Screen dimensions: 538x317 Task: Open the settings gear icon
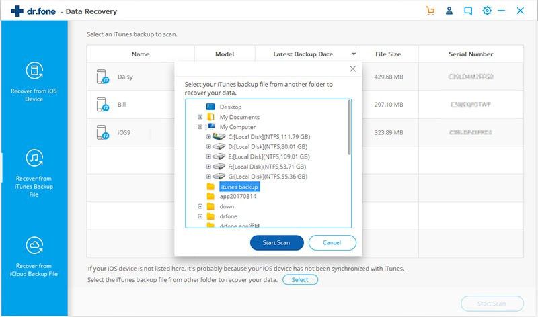pos(486,11)
